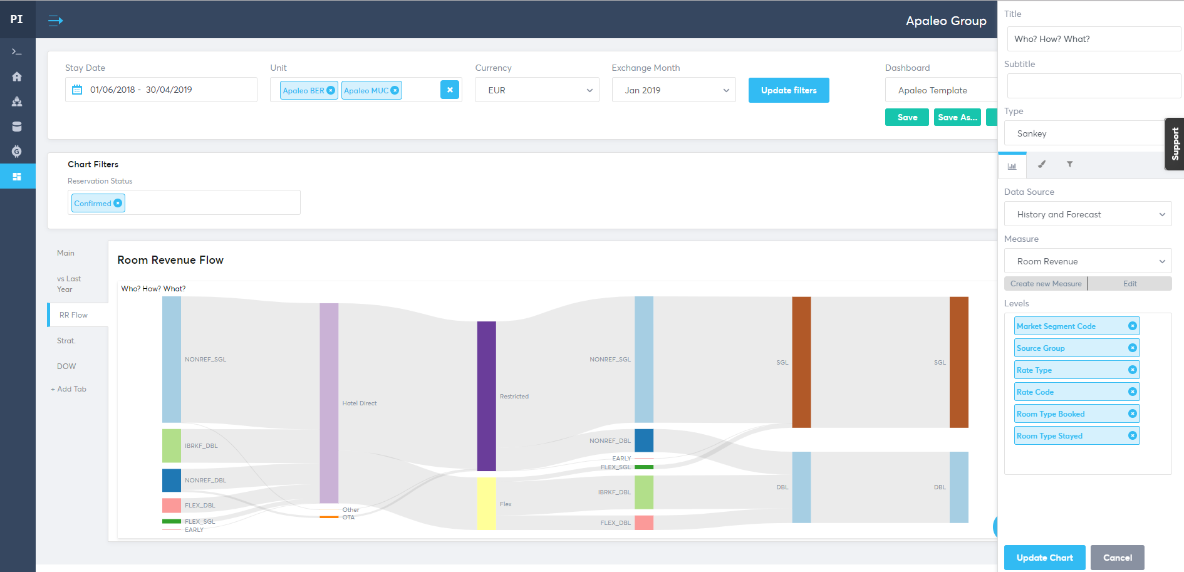Image resolution: width=1184 pixels, height=572 pixels.
Task: Click the Stay Date range field
Action: click(161, 90)
